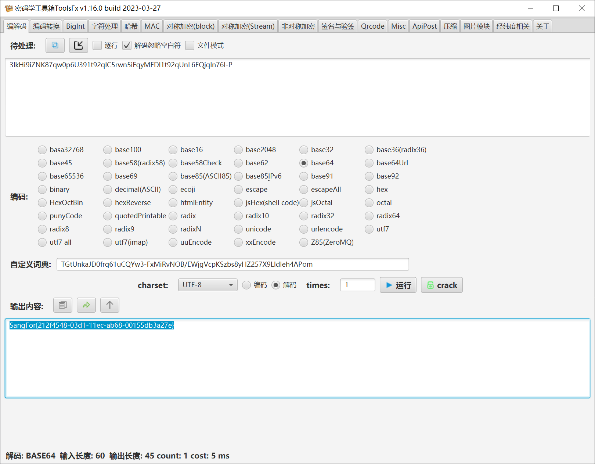The image size is (595, 464).
Task: Open the 字符处理 tab
Action: (x=105, y=26)
